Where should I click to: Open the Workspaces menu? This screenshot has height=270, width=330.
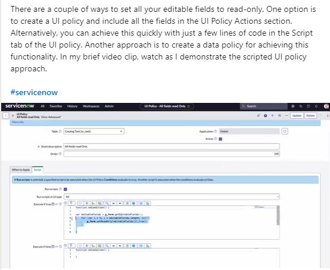pos(91,106)
